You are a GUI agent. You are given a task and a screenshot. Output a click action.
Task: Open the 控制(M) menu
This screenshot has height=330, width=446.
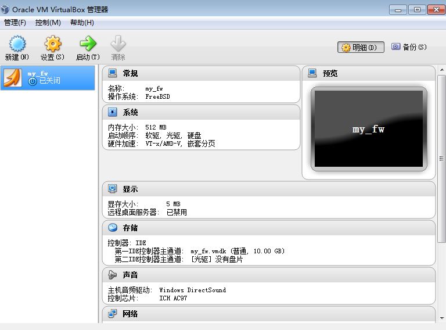[x=48, y=23]
